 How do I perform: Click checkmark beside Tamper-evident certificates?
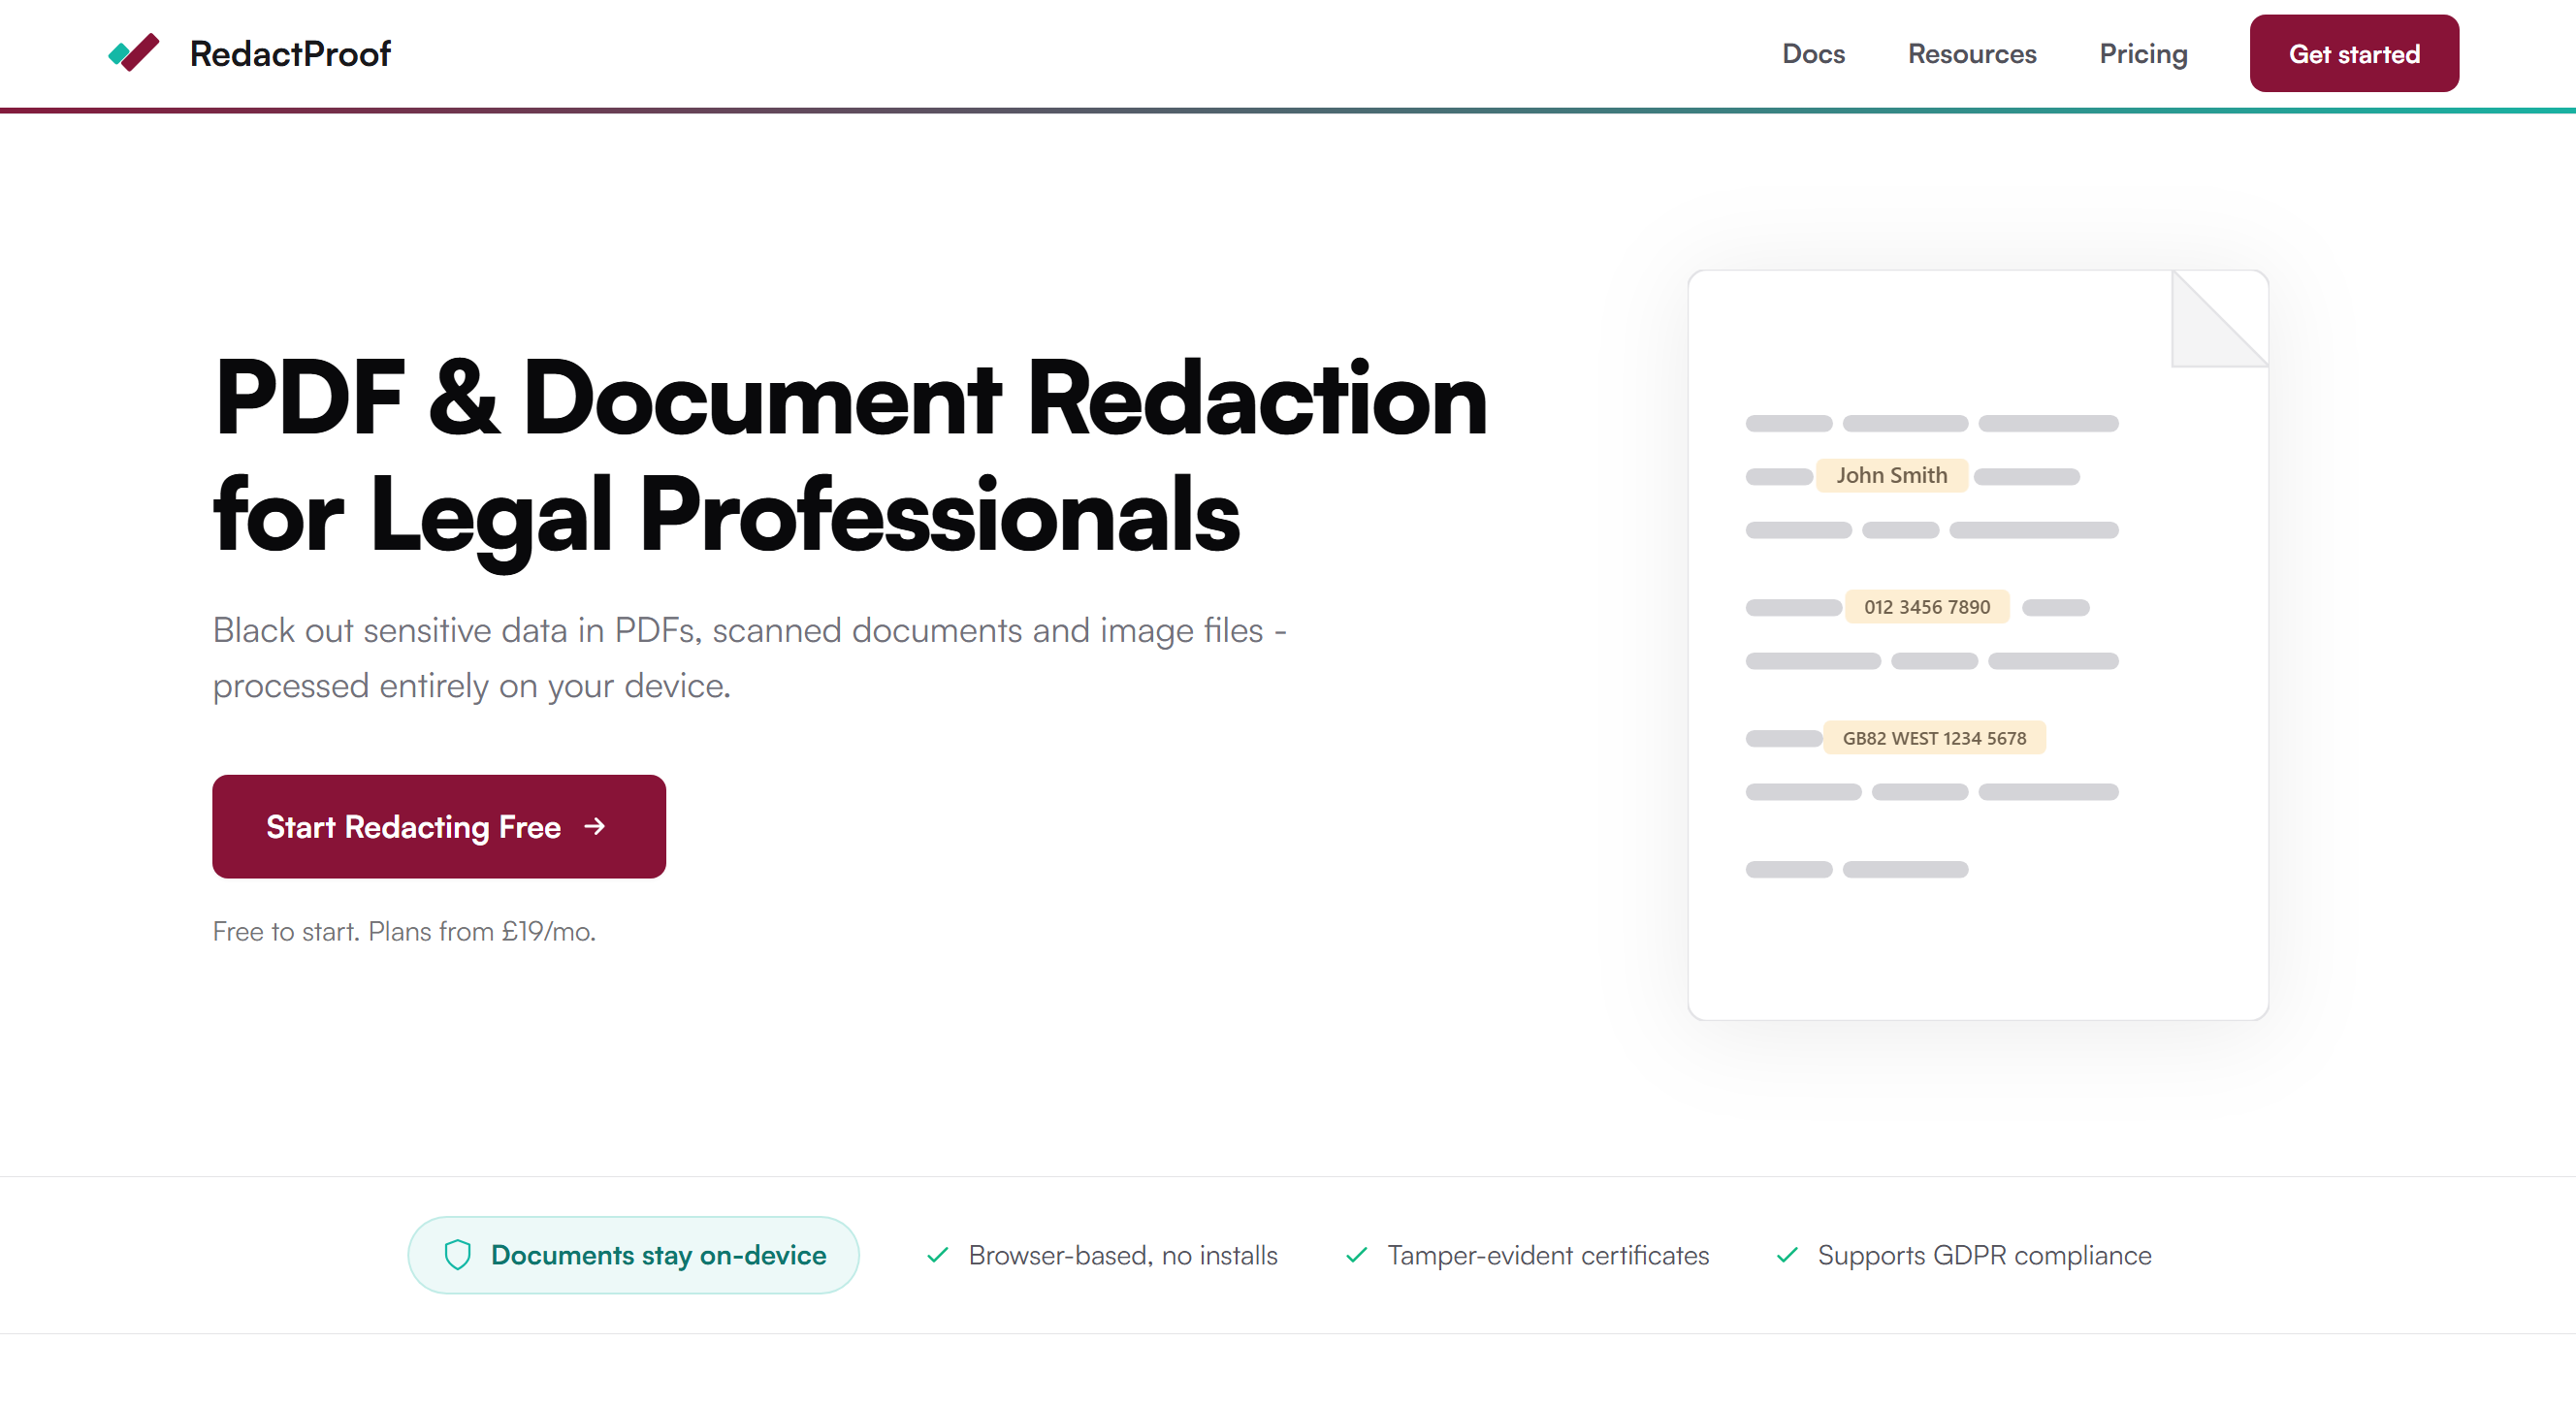[x=1356, y=1255]
